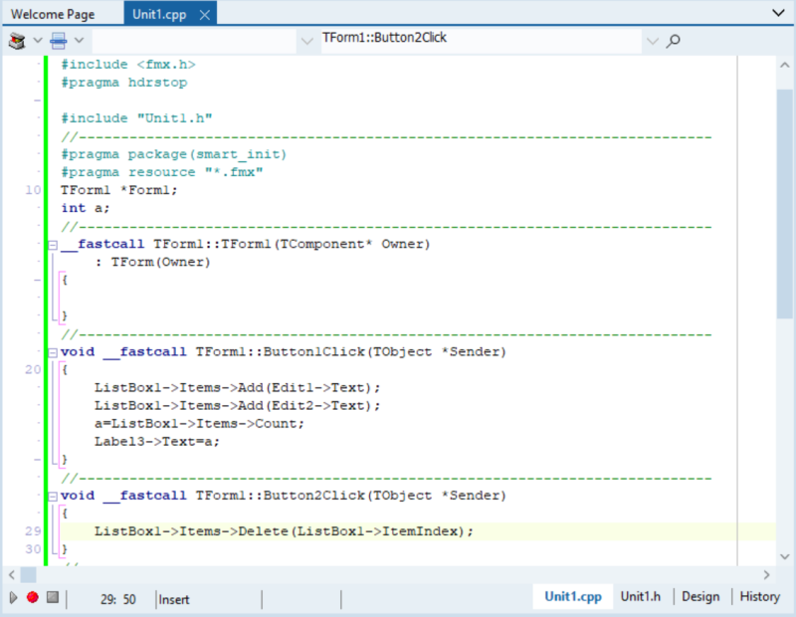
Task: Open the tab list chevron at top right
Action: pyautogui.click(x=778, y=13)
